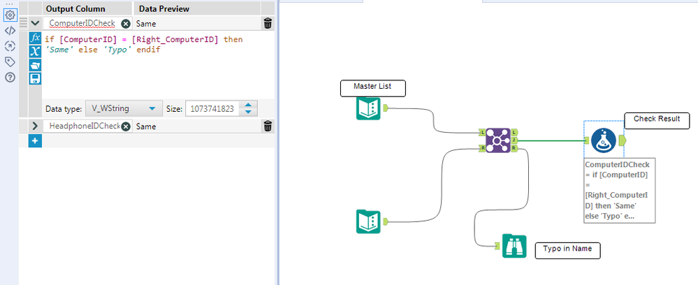Screen dimensions: 698x285
Task: Click the Data Preview header
Action: [x=163, y=9]
